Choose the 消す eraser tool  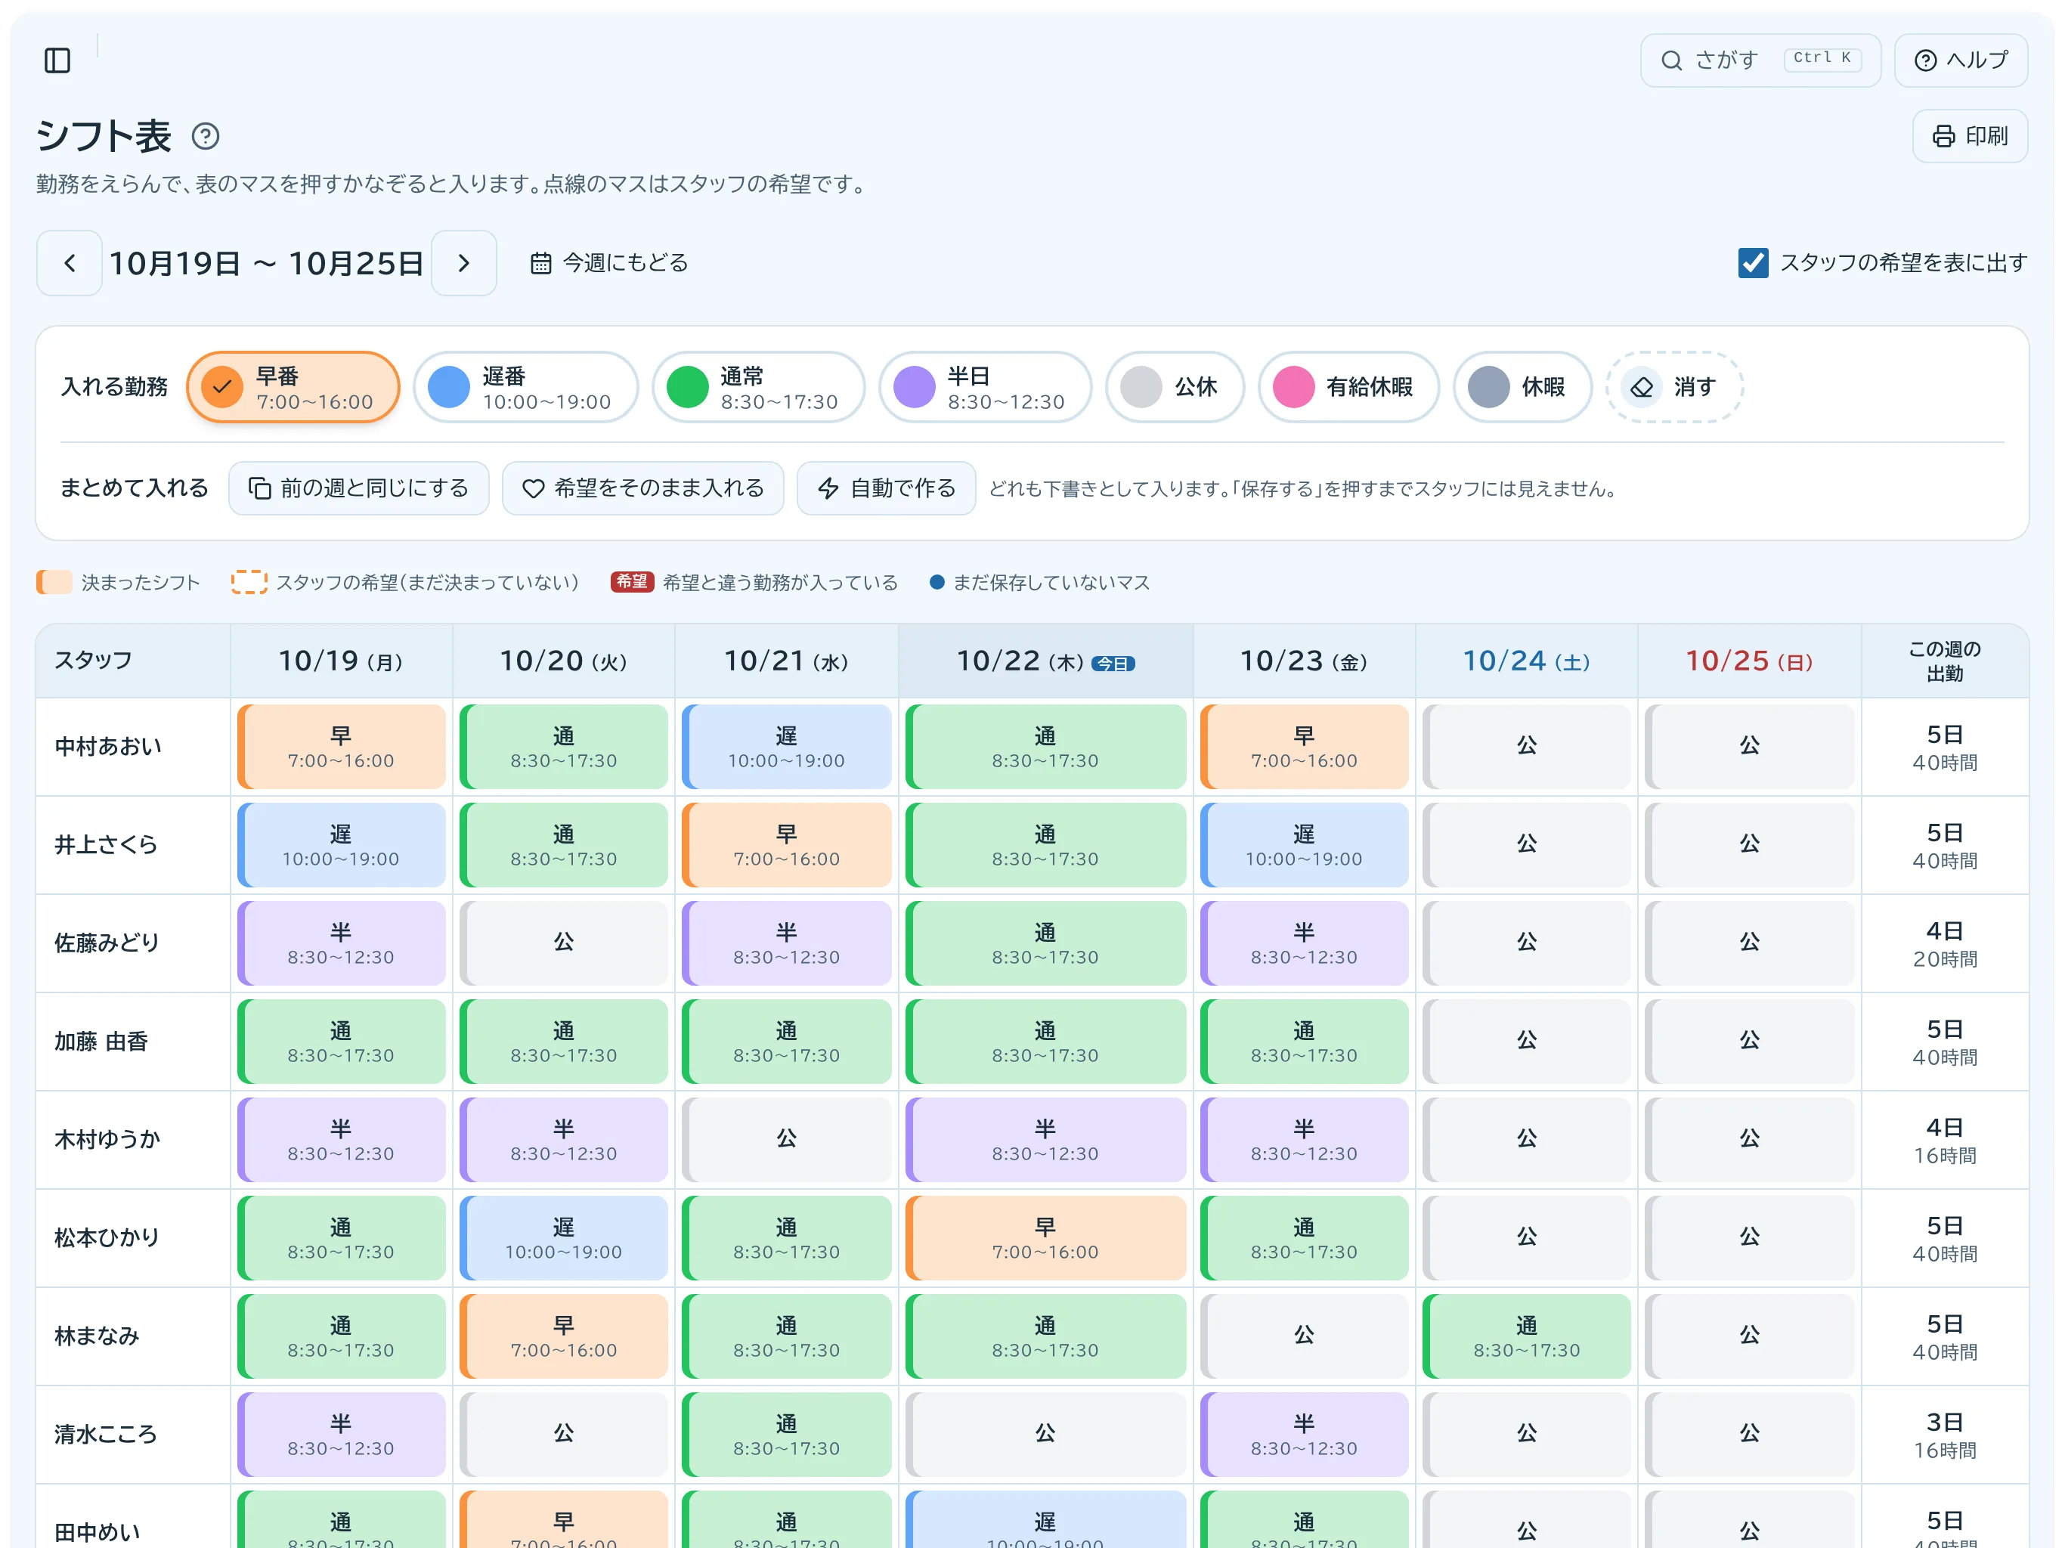point(1675,388)
